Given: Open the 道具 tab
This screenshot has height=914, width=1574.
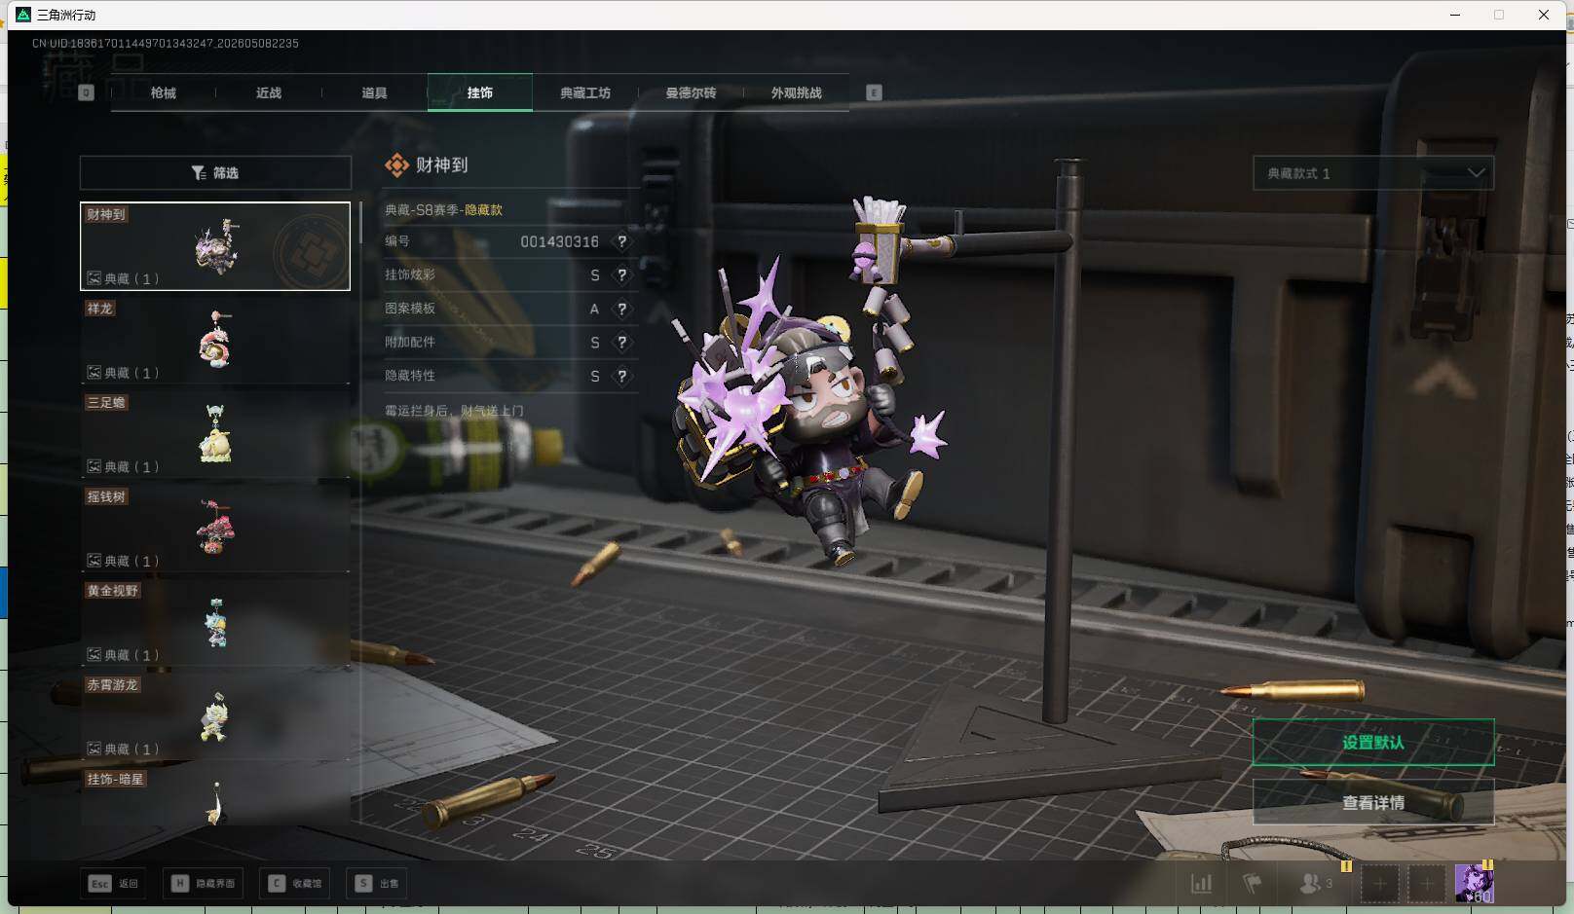Looking at the screenshot, I should [x=374, y=92].
